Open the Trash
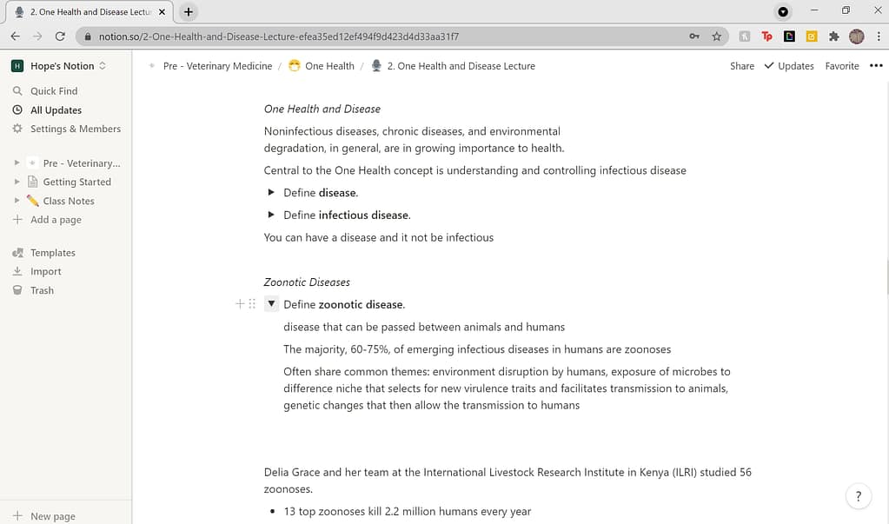 42,291
